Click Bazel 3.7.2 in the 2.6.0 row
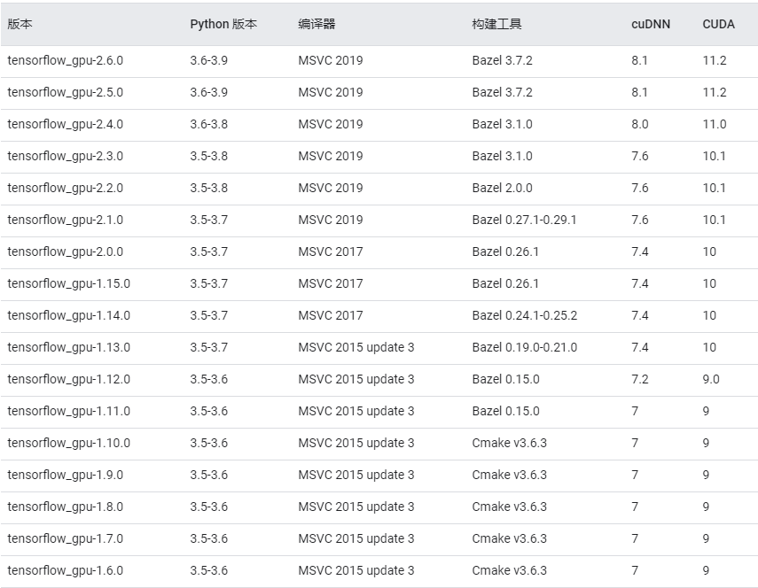 click(503, 60)
